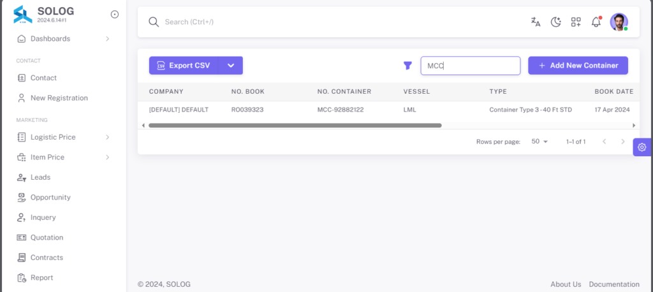The height and width of the screenshot is (292, 653).
Task: Open the settings gear customizer
Action: [x=642, y=147]
